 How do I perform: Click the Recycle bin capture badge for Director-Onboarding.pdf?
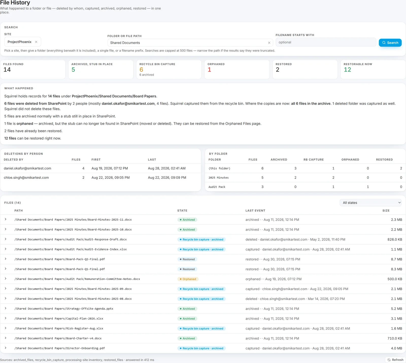(201, 348)
